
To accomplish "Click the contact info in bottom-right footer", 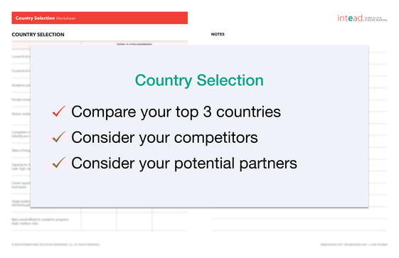I will pos(353,244).
